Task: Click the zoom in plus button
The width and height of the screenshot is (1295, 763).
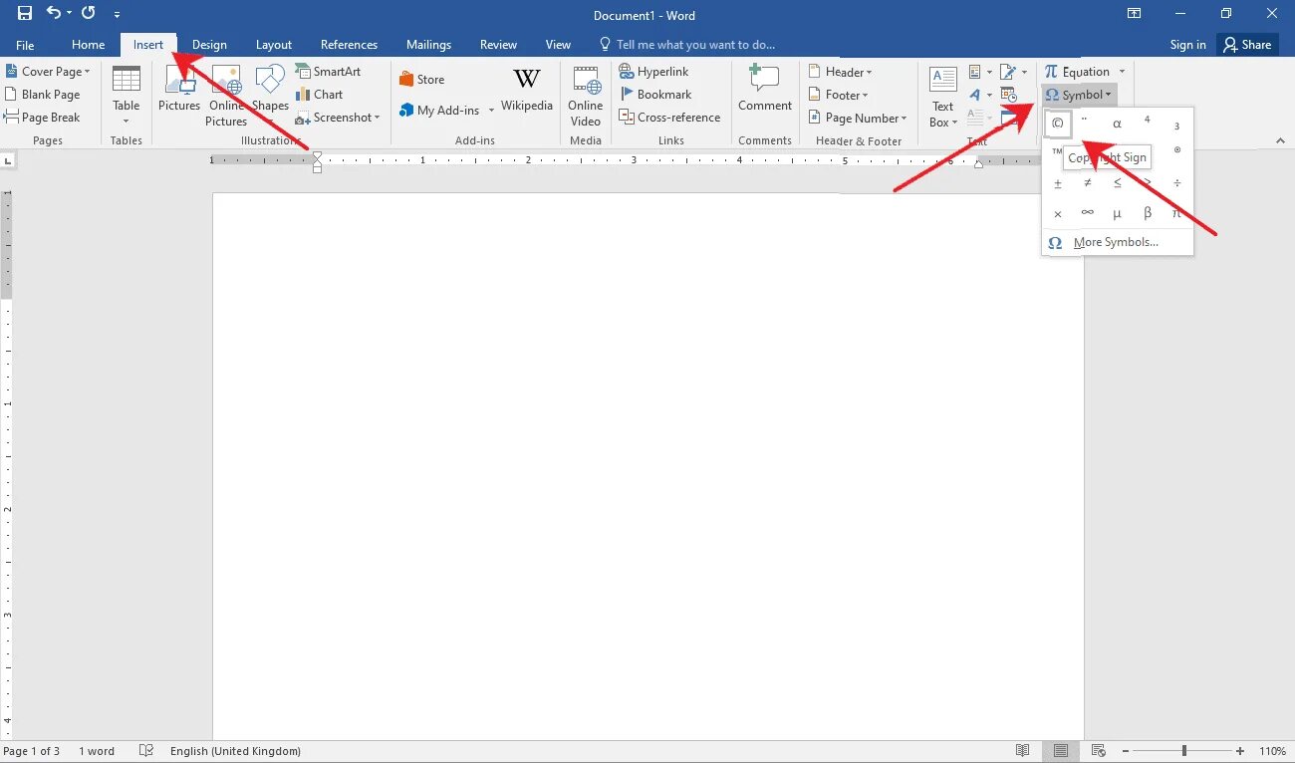Action: tap(1240, 751)
